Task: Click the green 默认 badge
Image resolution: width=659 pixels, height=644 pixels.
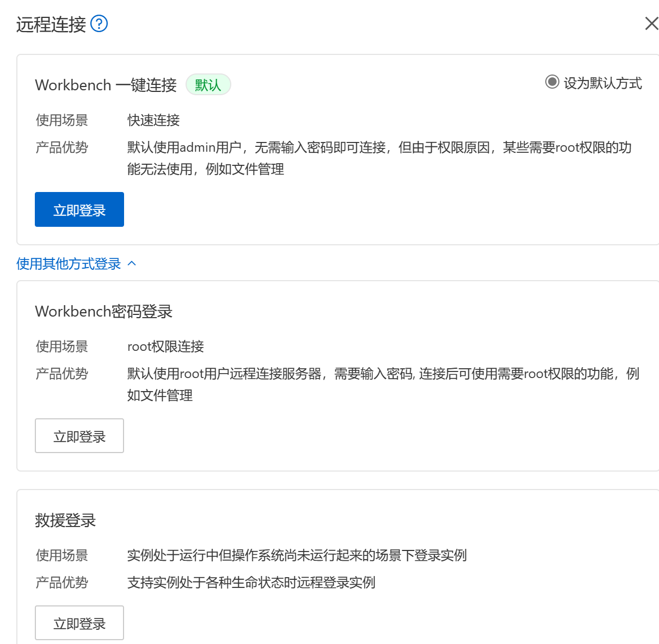Action: click(208, 85)
